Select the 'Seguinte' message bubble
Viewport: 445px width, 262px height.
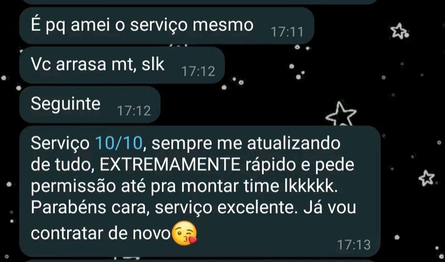click(x=90, y=105)
